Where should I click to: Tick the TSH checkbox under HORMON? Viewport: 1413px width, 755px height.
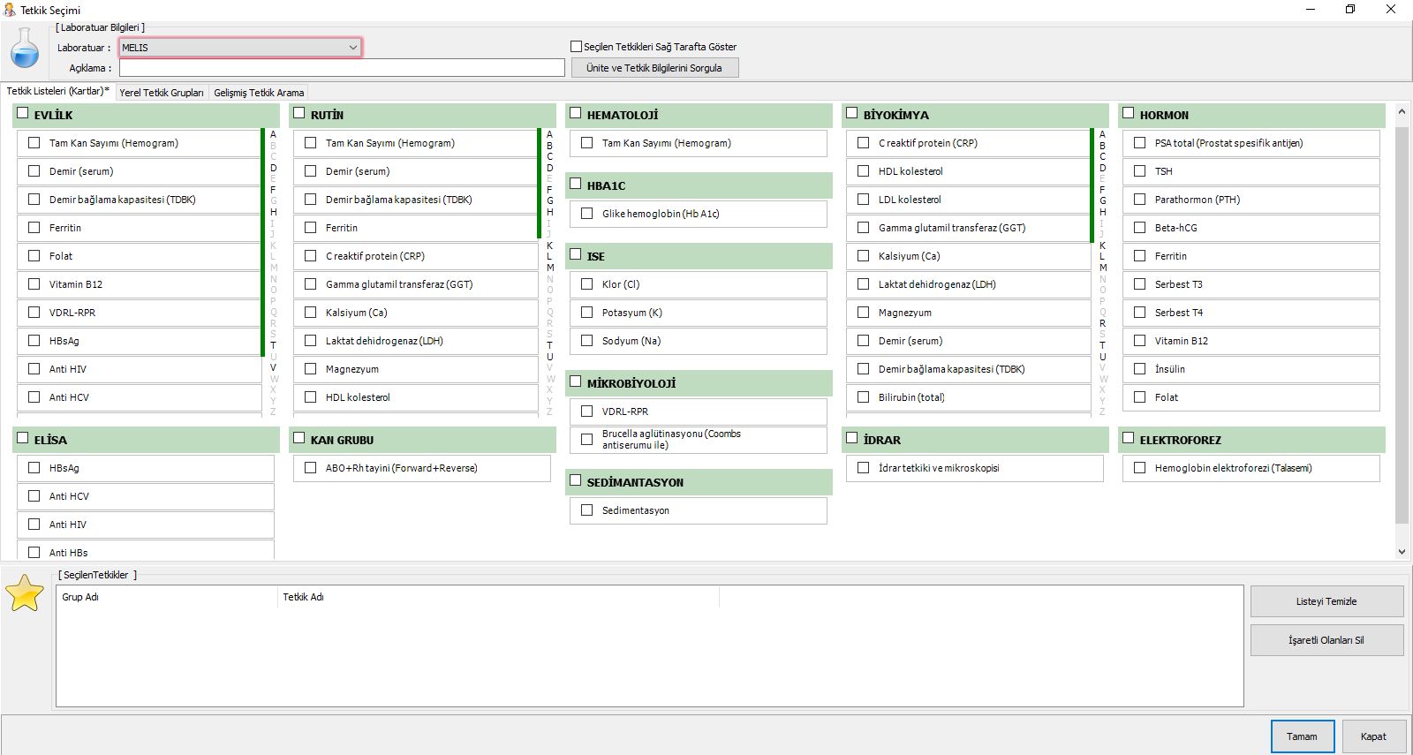[x=1140, y=171]
